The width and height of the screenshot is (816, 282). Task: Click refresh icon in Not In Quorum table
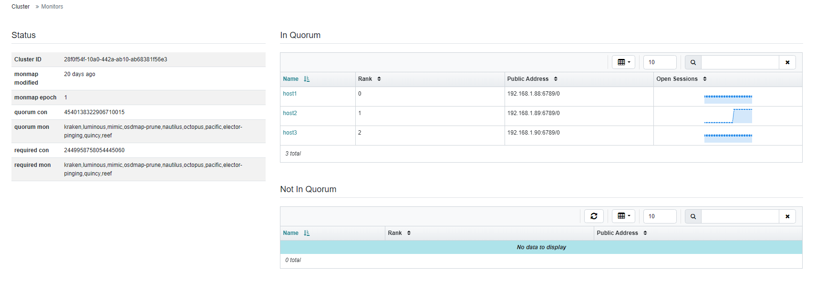click(x=594, y=216)
